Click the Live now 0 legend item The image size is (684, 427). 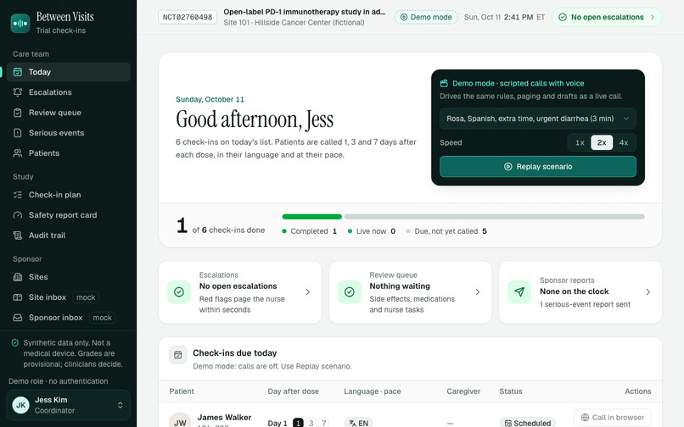(372, 231)
